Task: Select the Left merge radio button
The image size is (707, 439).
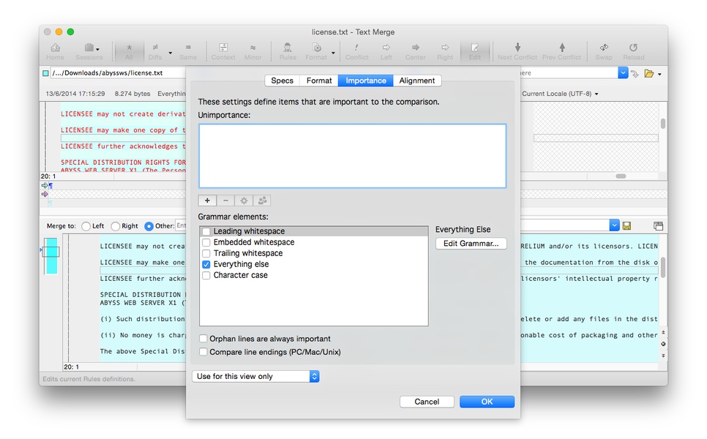Action: point(86,227)
